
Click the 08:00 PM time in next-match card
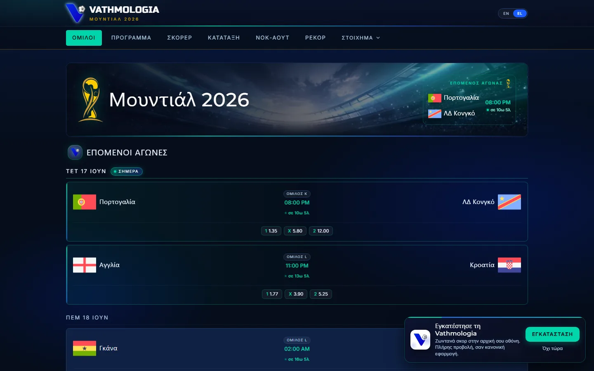tap(498, 103)
